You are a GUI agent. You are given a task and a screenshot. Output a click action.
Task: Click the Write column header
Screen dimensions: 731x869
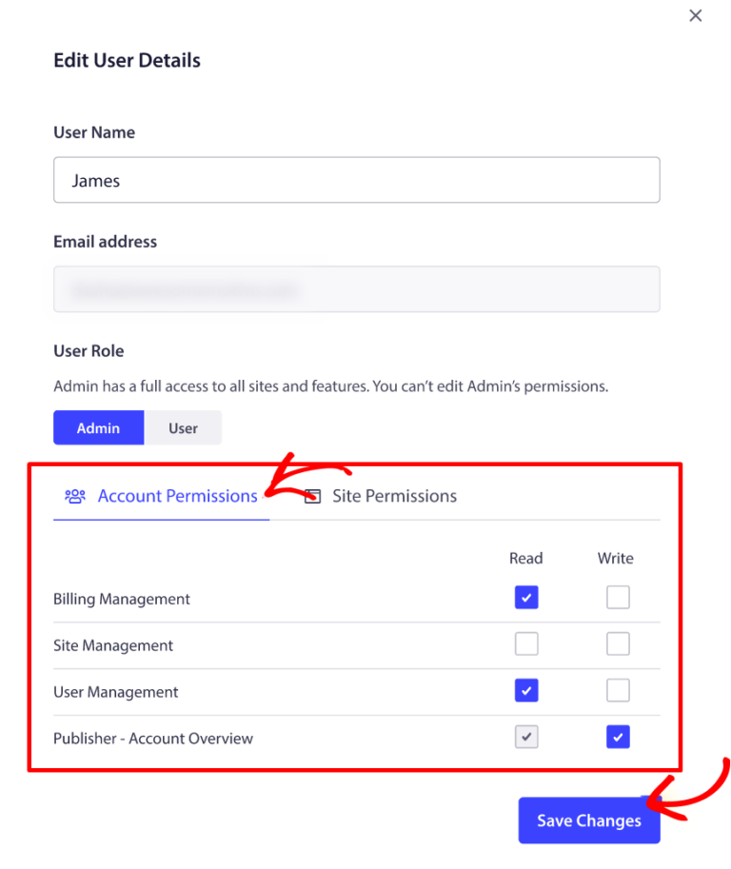[615, 558]
